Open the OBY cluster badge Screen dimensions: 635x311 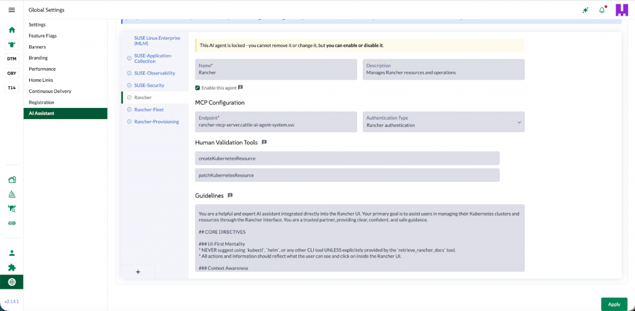[x=12, y=73]
